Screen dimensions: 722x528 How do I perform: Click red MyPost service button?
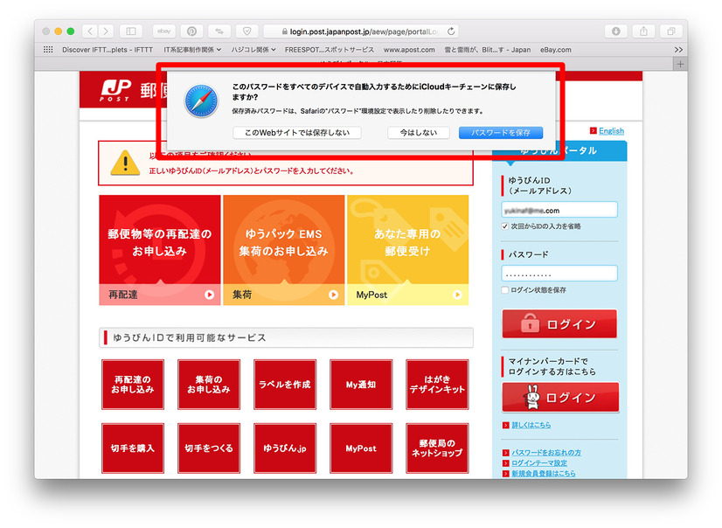[361, 448]
